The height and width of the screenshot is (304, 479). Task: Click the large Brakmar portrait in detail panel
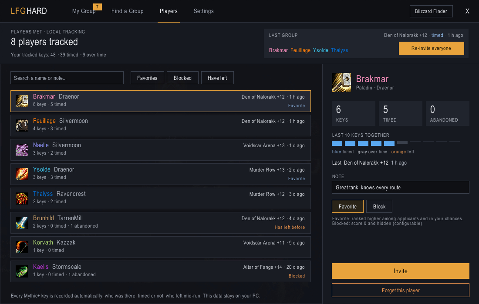(341, 83)
